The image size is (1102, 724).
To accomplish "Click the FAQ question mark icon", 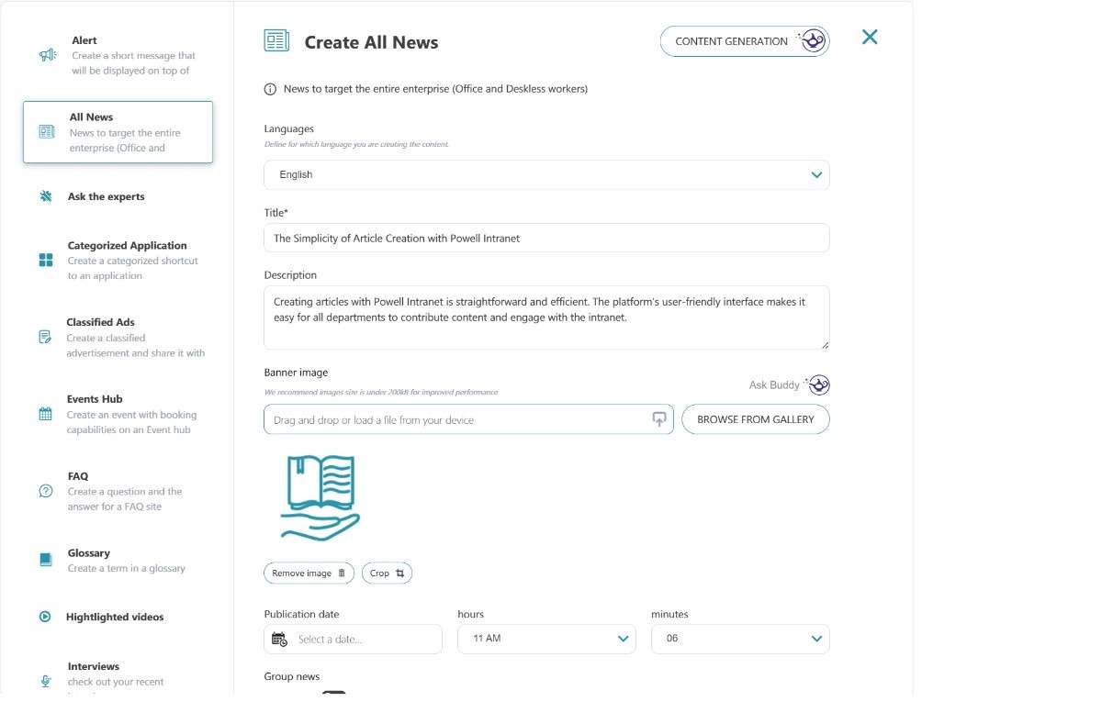I will click(x=45, y=491).
